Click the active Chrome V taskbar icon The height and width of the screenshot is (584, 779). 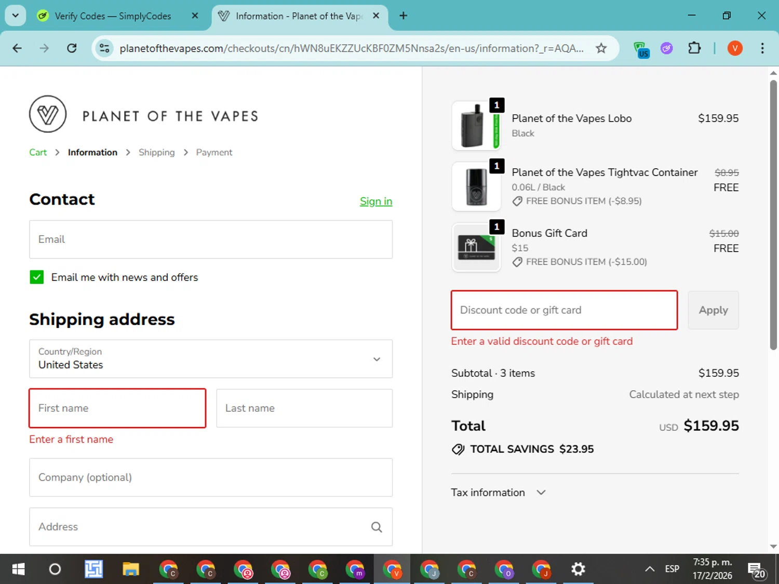392,569
